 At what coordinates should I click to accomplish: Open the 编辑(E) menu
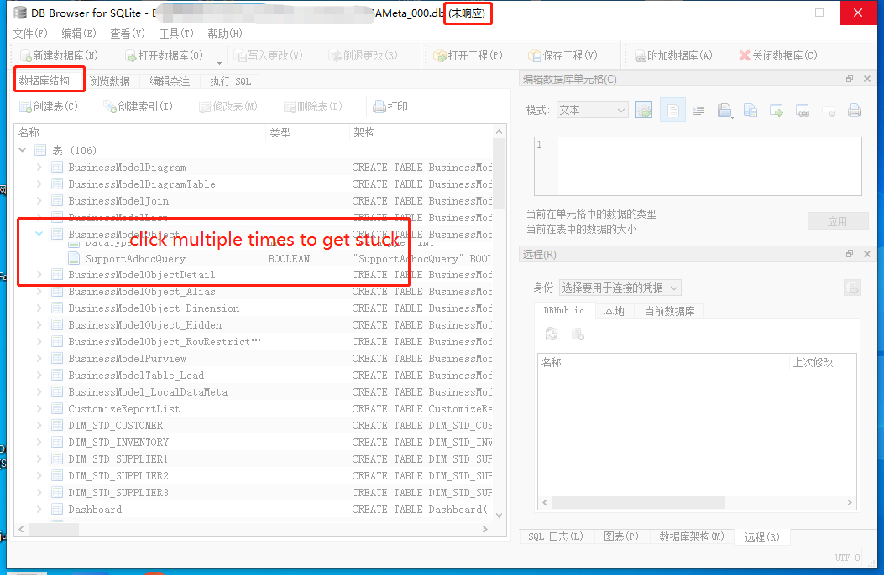click(x=79, y=34)
